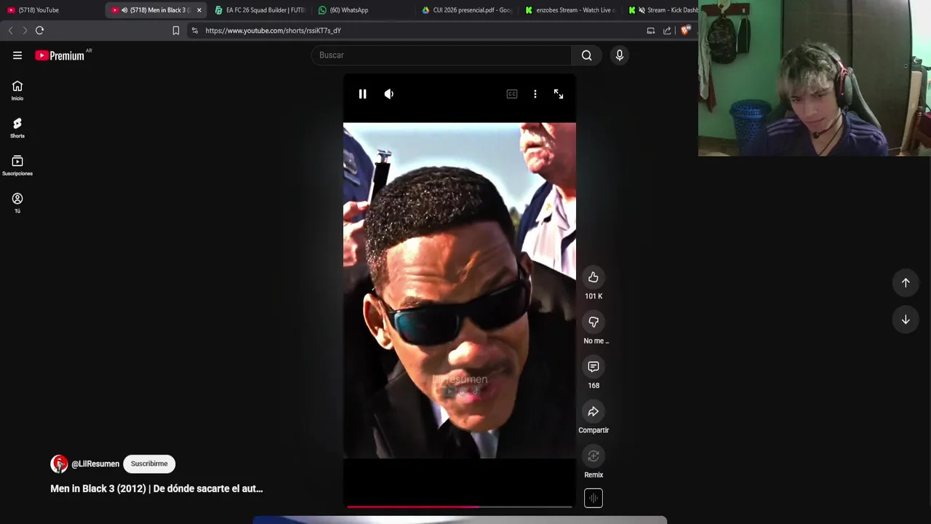The height and width of the screenshot is (524, 931).
Task: Click the cast/screen icon in address bar
Action: [651, 31]
